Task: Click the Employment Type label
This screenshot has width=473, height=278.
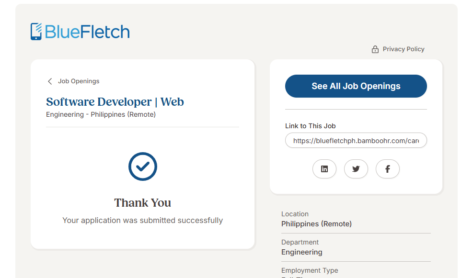Action: tap(310, 270)
